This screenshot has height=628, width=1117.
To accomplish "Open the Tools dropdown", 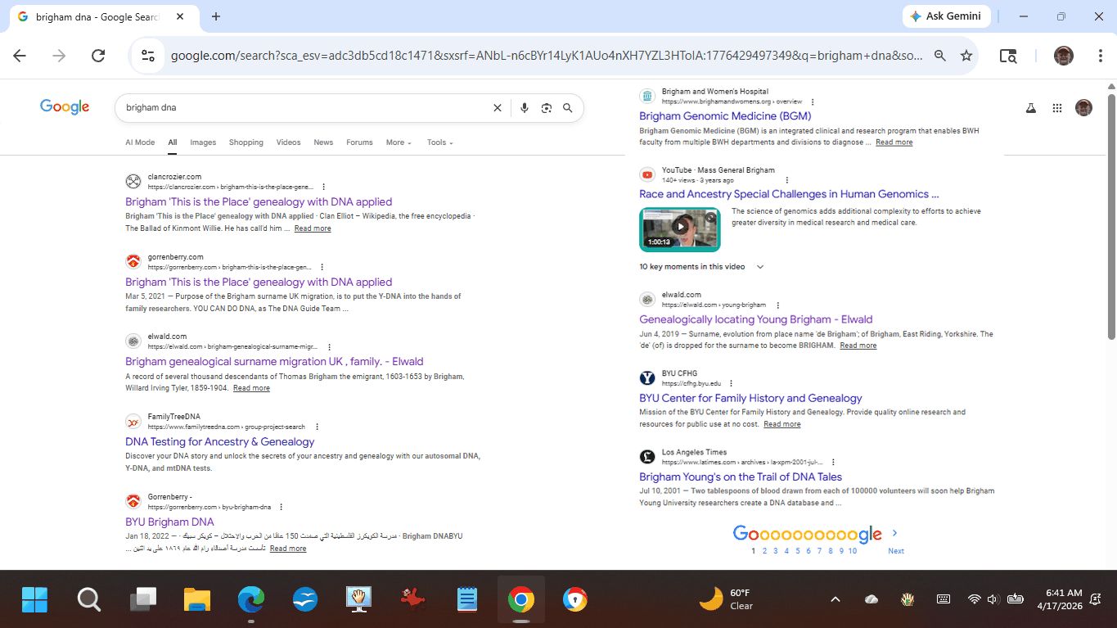I will [439, 142].
